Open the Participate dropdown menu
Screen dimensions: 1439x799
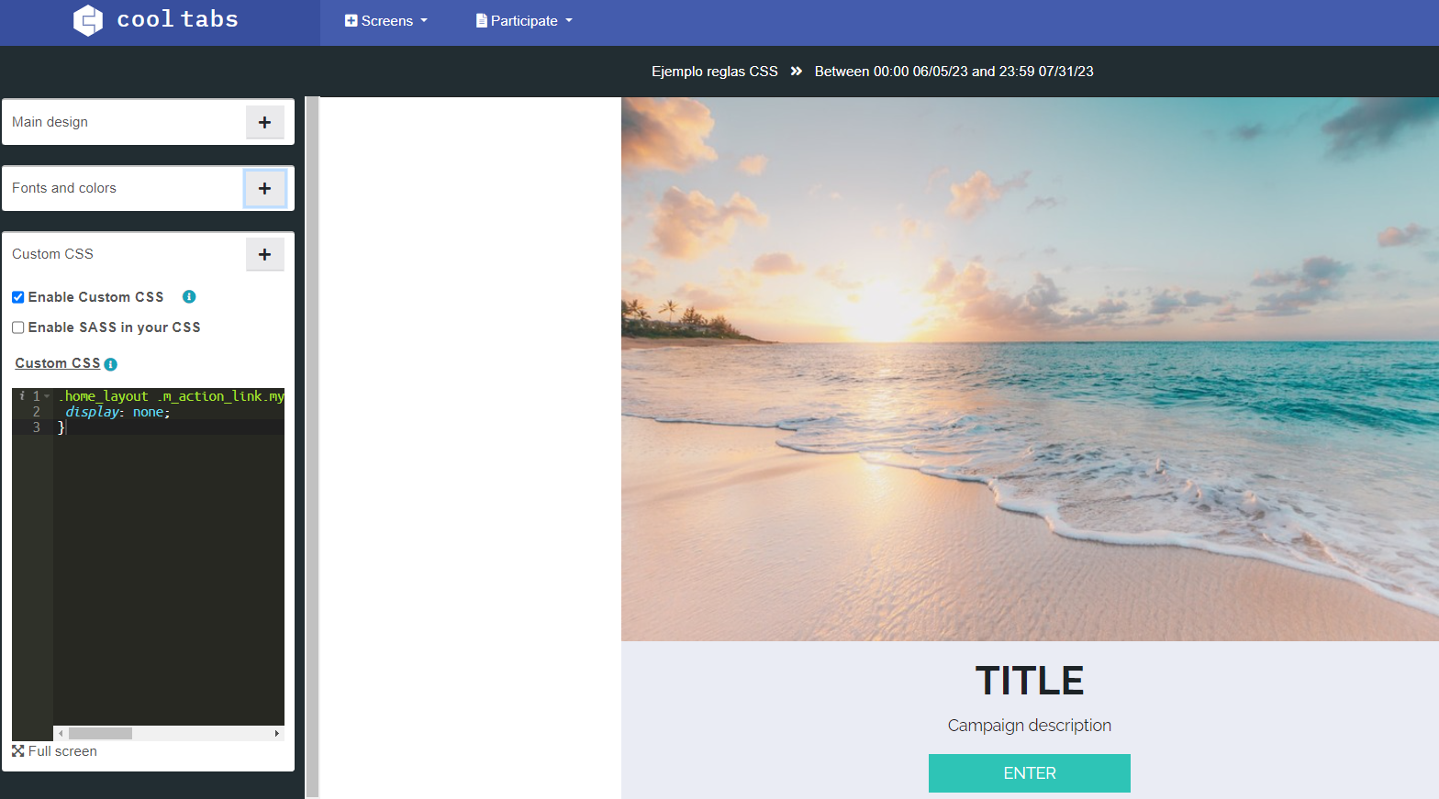pos(524,21)
